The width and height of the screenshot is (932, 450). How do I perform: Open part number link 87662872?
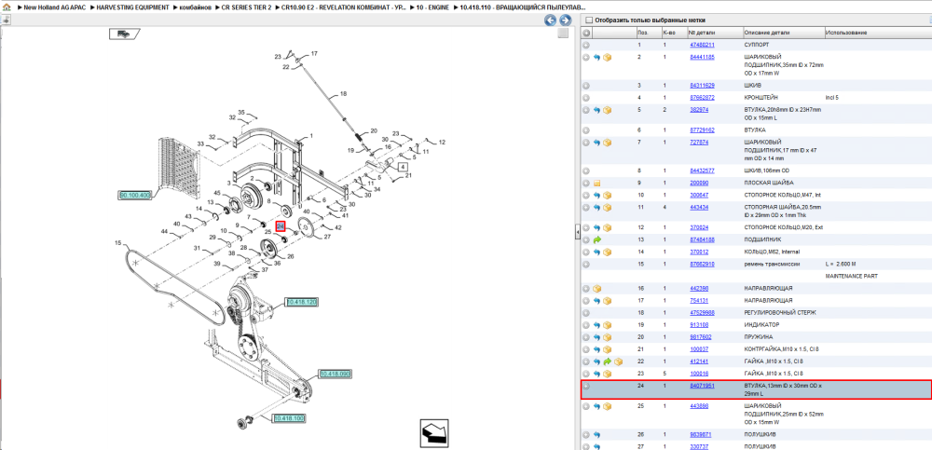click(702, 98)
